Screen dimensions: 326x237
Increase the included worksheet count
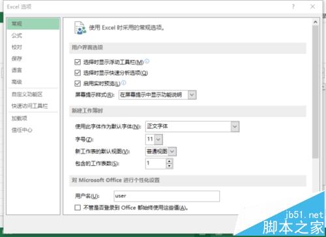point(170,161)
